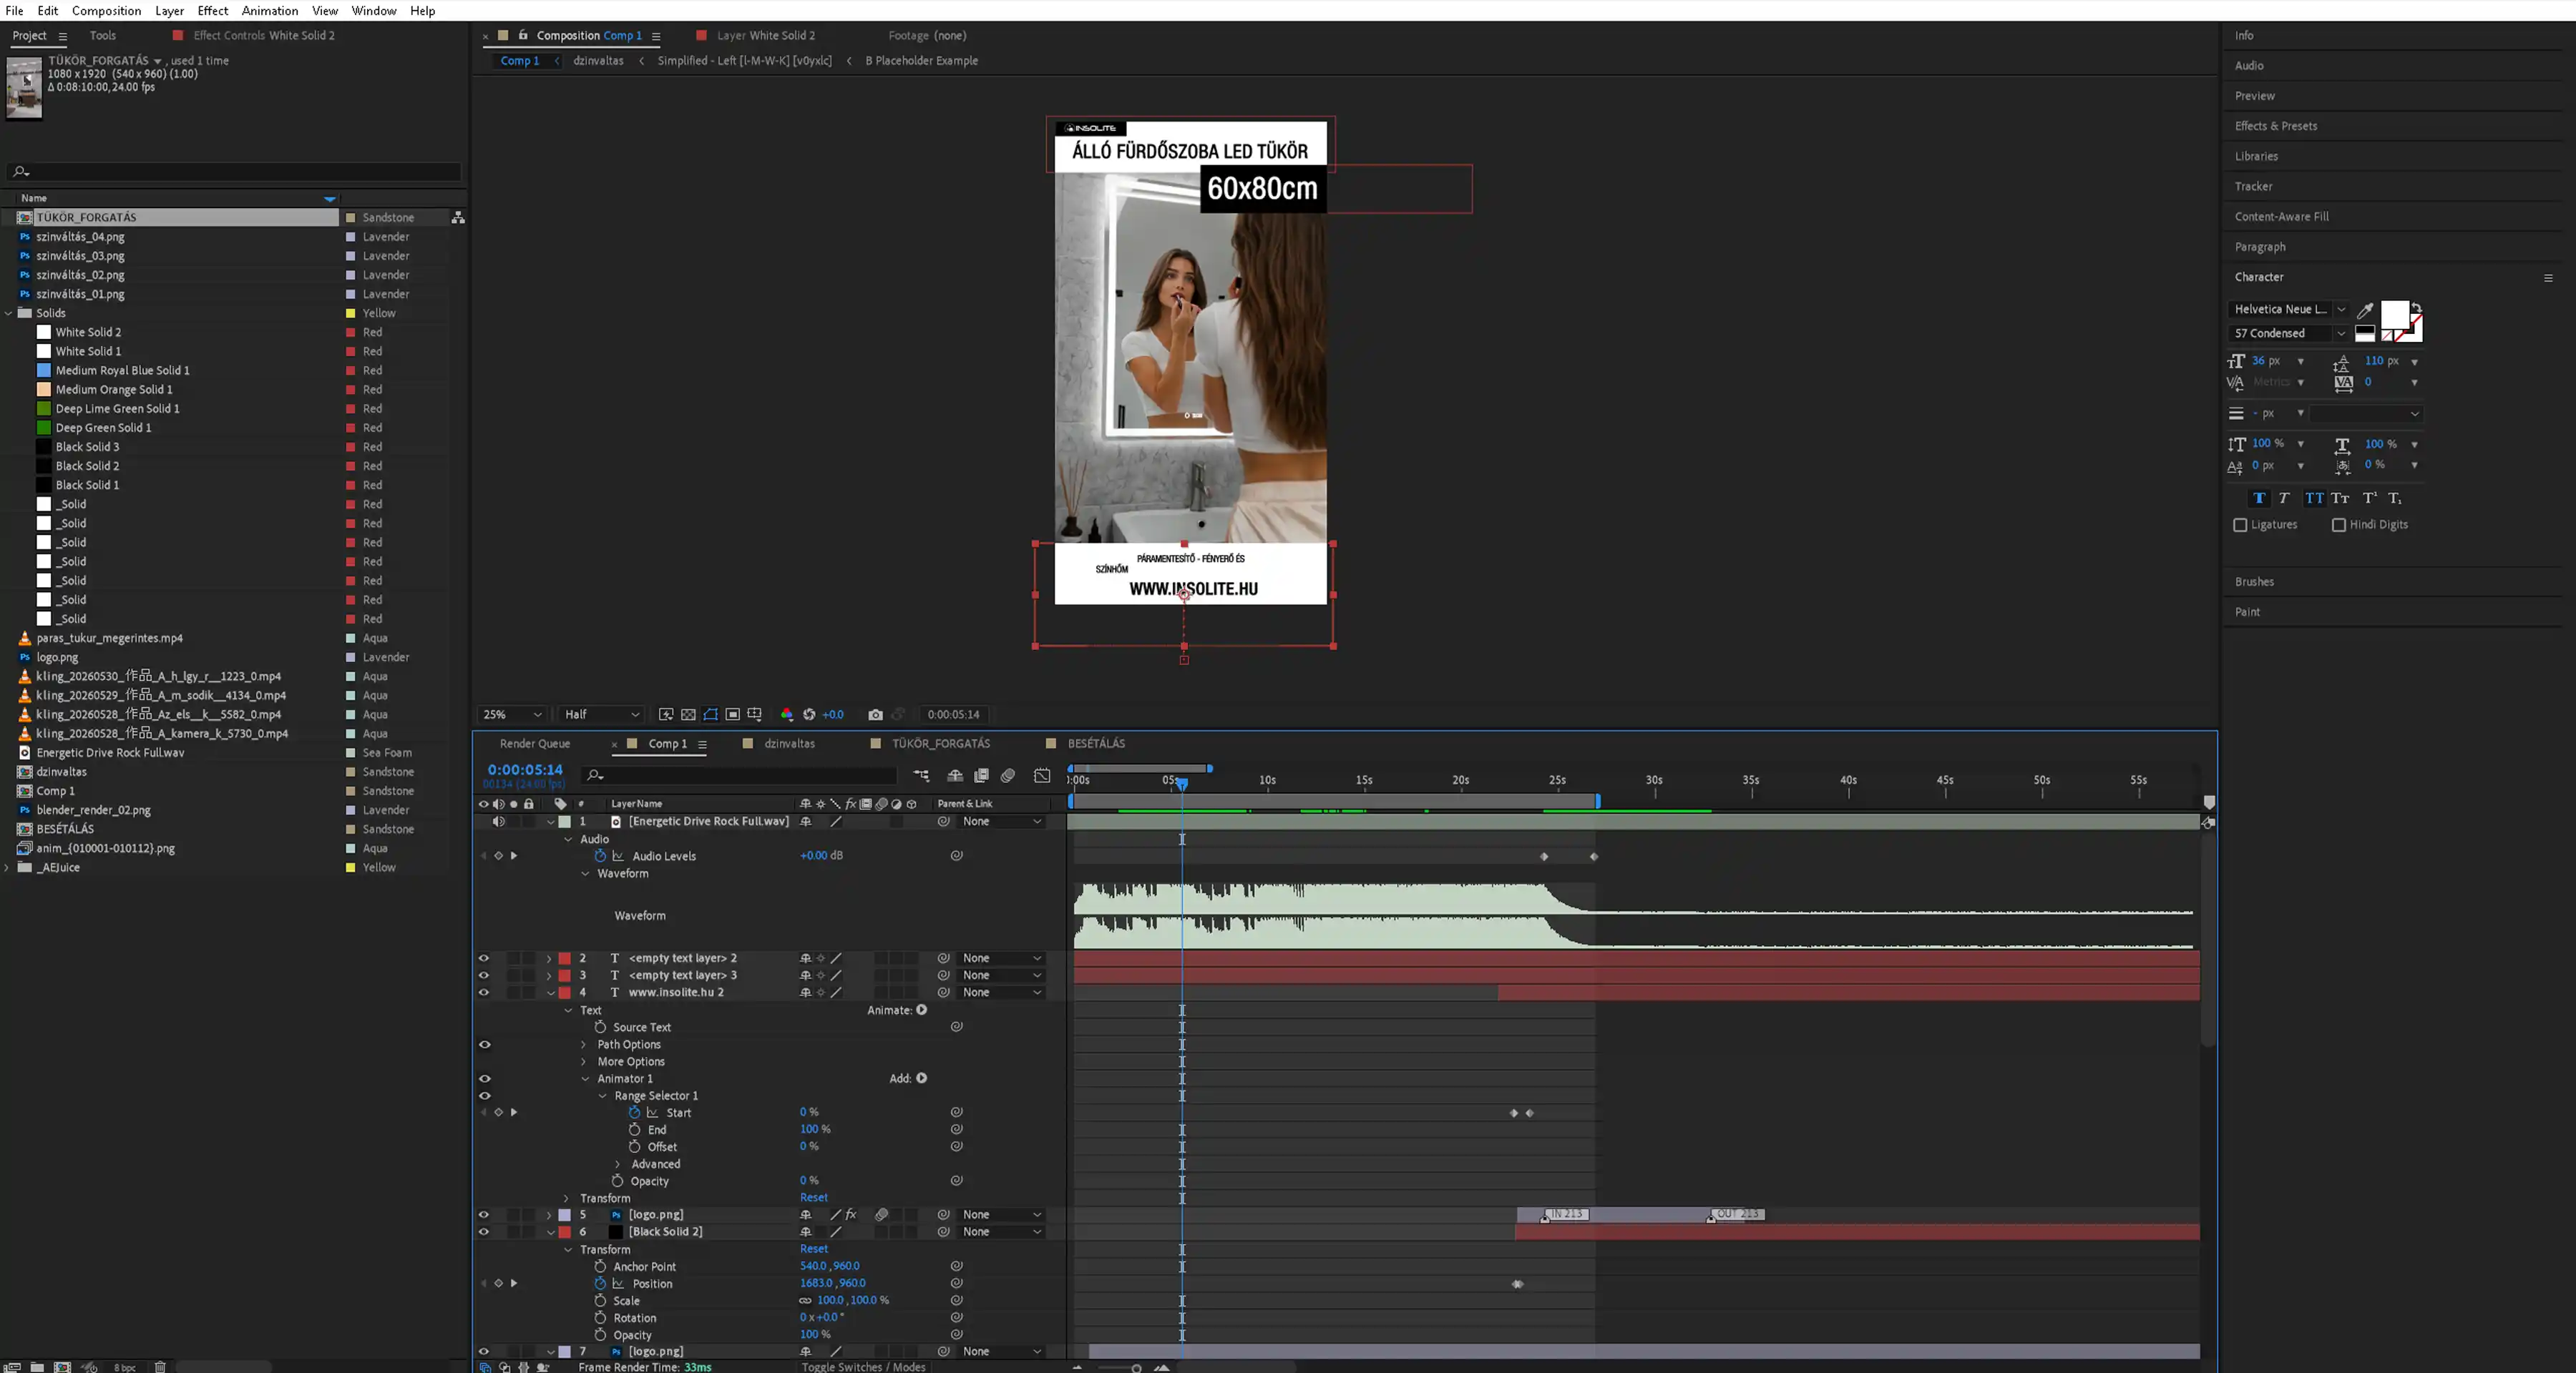
Task: Mute the Energetic Drive Rock audio layer
Action: tap(498, 822)
